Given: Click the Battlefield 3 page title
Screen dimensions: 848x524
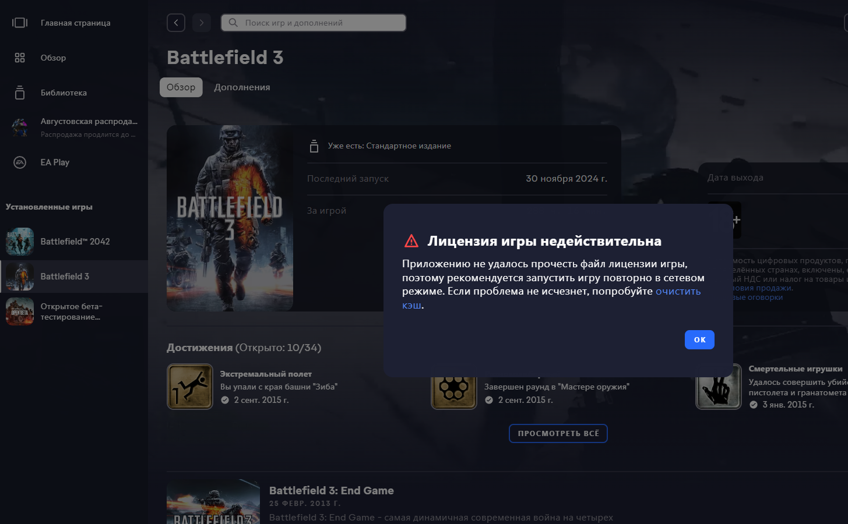Looking at the screenshot, I should (225, 58).
